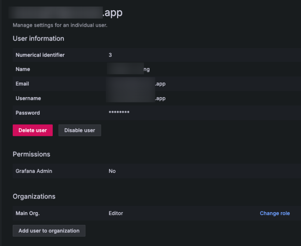301x246 pixels.
Task: Click the Organizations section heading
Action: (x=34, y=196)
